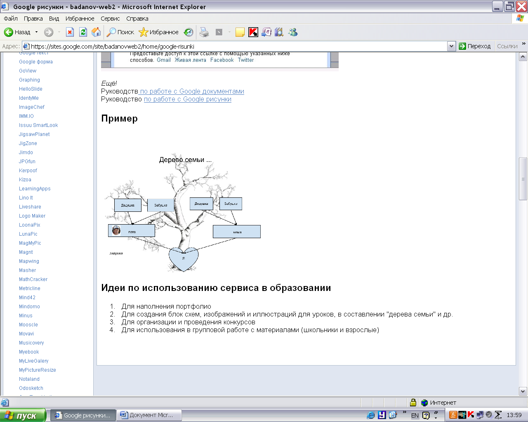Click the security padlock status bar icon

click(413, 403)
